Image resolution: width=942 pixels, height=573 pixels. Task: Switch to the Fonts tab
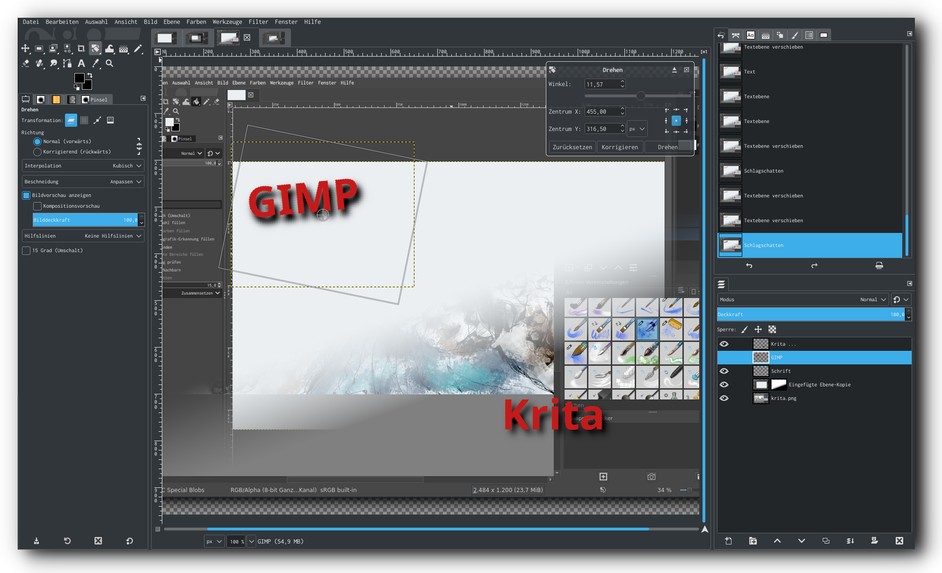[x=751, y=35]
